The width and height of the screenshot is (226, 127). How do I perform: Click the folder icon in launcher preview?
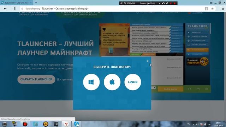(x=198, y=89)
